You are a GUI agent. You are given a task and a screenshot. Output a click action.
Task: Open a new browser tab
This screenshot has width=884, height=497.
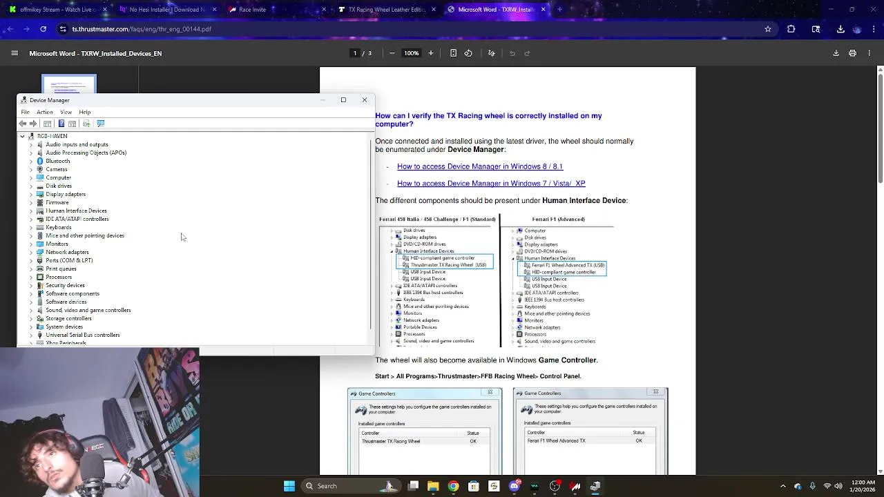click(x=559, y=10)
